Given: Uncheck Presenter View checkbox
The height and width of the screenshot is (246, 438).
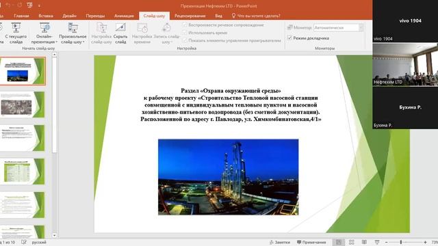Looking at the screenshot, I should pyautogui.click(x=289, y=38).
